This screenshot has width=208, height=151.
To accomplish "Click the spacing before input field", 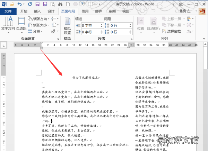I will (119, 25).
